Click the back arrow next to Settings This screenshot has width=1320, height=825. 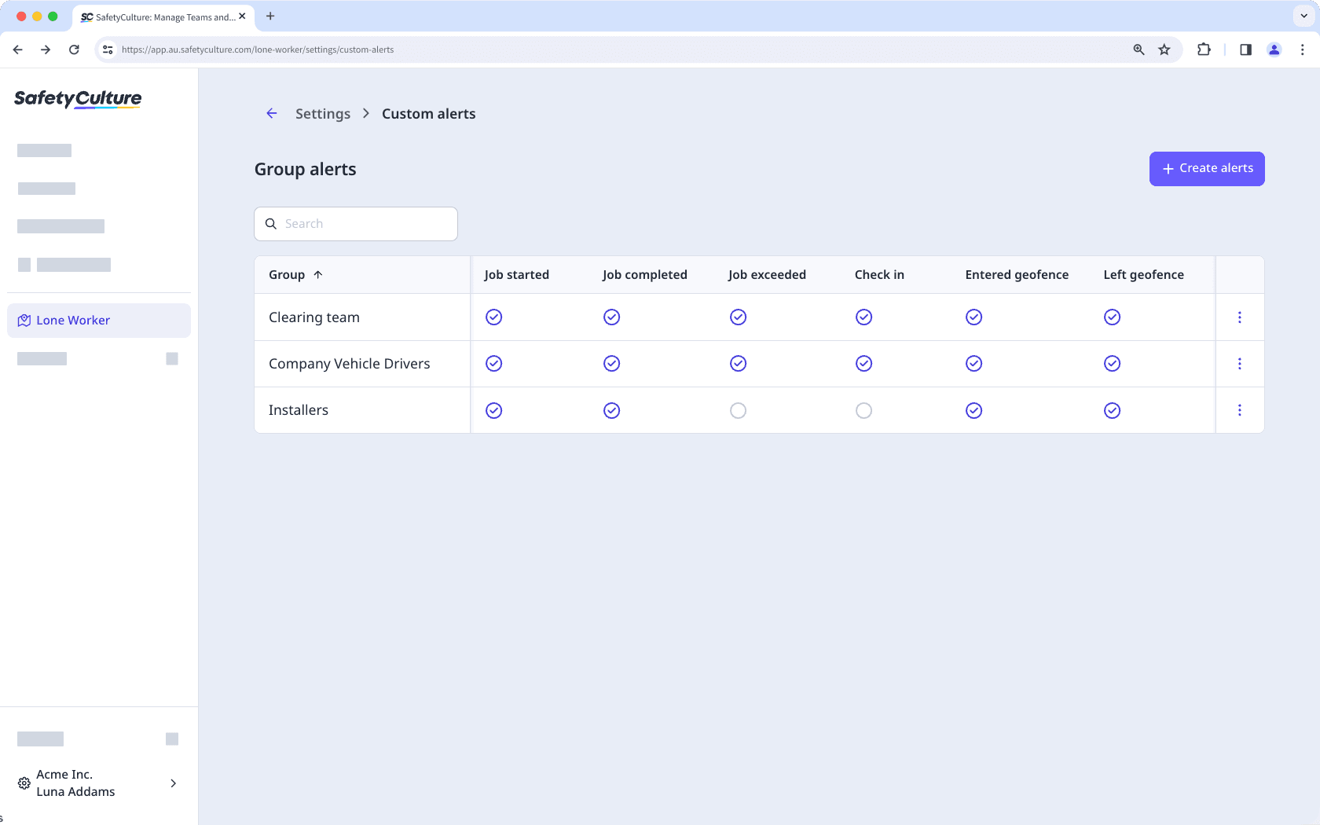(271, 113)
